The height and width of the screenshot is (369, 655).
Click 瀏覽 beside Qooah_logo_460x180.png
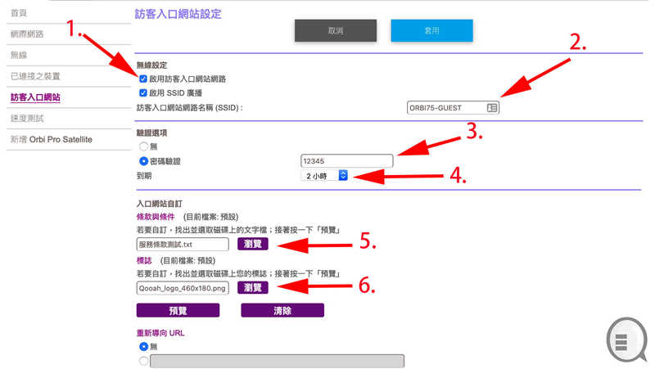pyautogui.click(x=253, y=288)
